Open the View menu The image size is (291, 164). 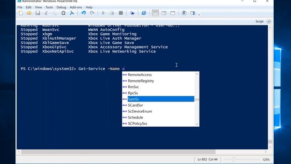click(x=38, y=7)
